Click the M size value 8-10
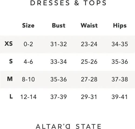This screenshot has height=129, width=135. pos(28,79)
